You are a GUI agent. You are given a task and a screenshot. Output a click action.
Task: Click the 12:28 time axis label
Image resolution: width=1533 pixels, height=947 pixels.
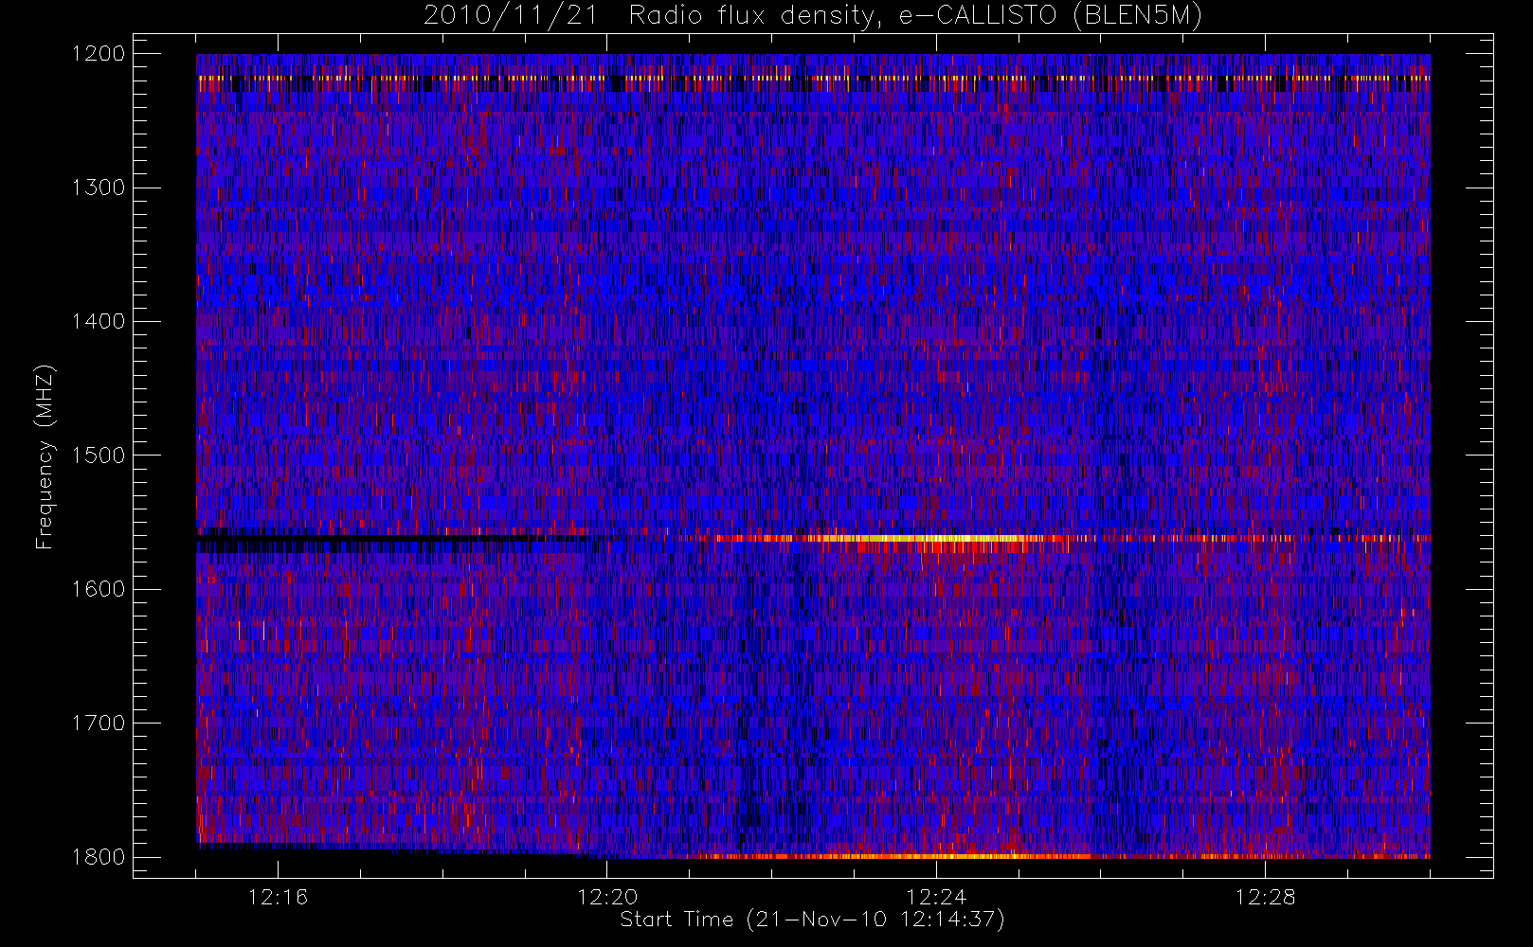1266,897
